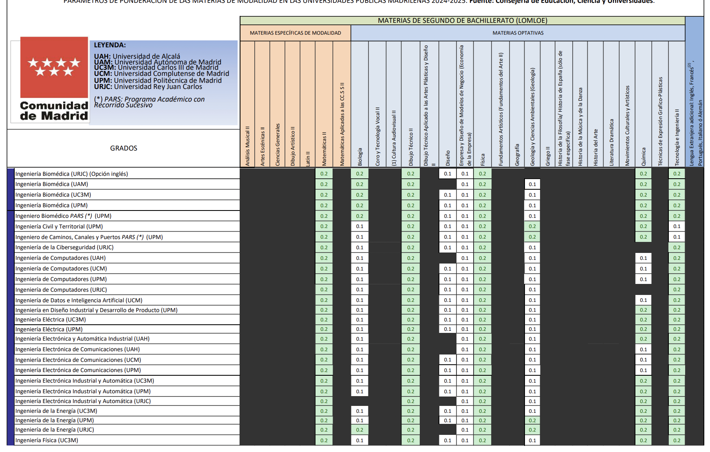Click the PARS 'Programa Académico con Recorrido Sucesivo' note
710x452 pixels.
tap(149, 102)
